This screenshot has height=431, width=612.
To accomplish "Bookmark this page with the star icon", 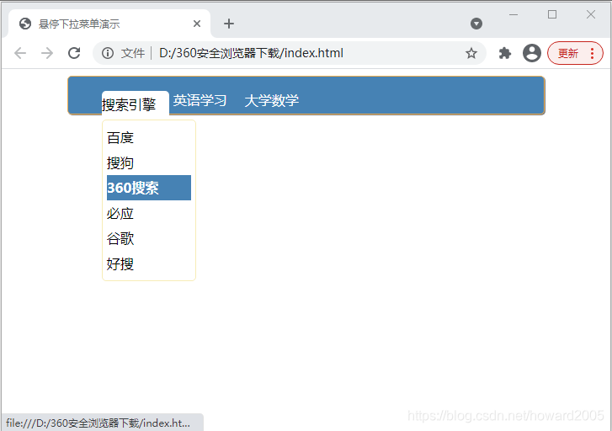I will click(x=471, y=53).
